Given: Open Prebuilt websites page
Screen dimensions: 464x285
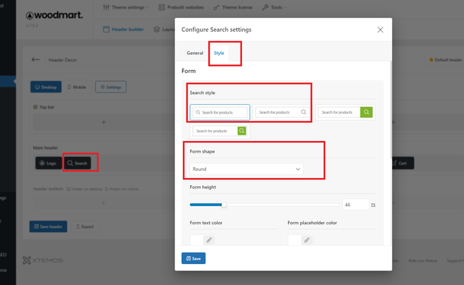Looking at the screenshot, I should pyautogui.click(x=181, y=7).
